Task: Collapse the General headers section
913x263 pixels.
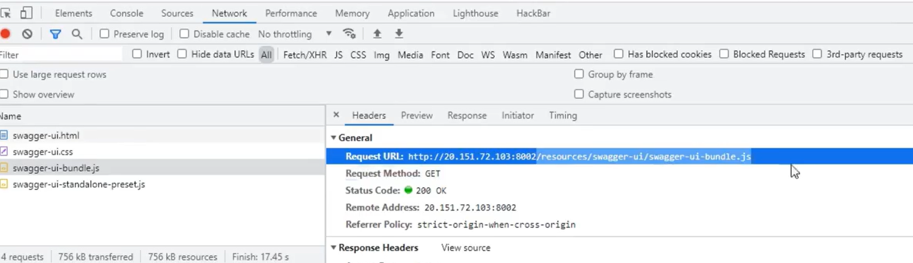Action: click(x=333, y=138)
